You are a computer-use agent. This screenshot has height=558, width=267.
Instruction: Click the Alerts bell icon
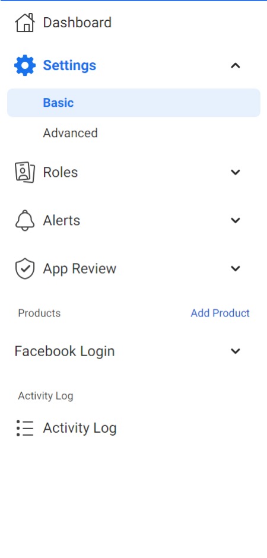[25, 220]
